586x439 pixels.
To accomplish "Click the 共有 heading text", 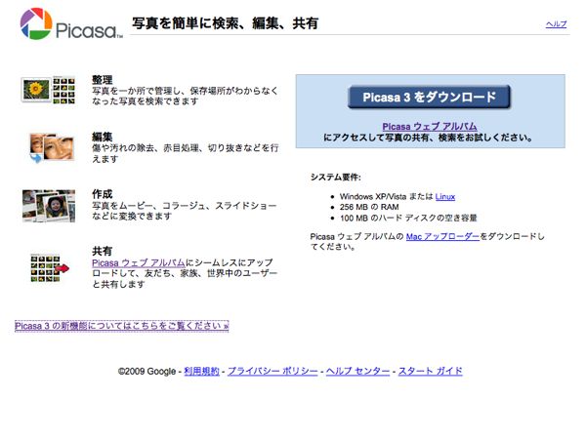I will click(102, 251).
